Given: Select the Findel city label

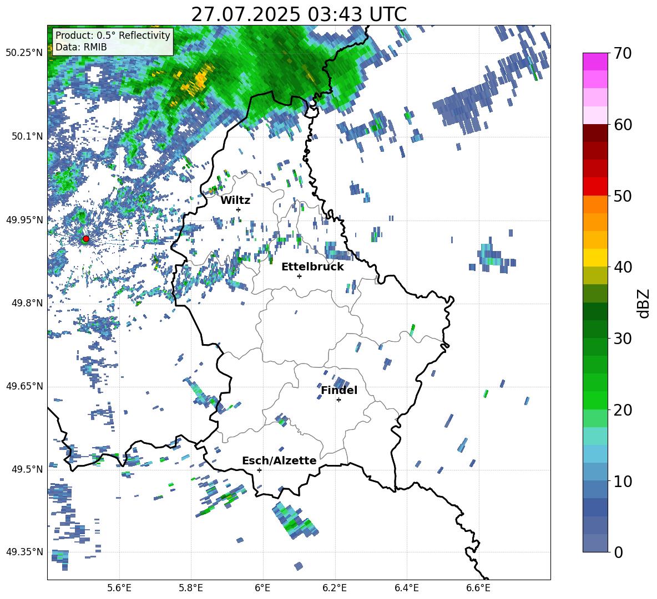Looking at the screenshot, I should point(339,390).
